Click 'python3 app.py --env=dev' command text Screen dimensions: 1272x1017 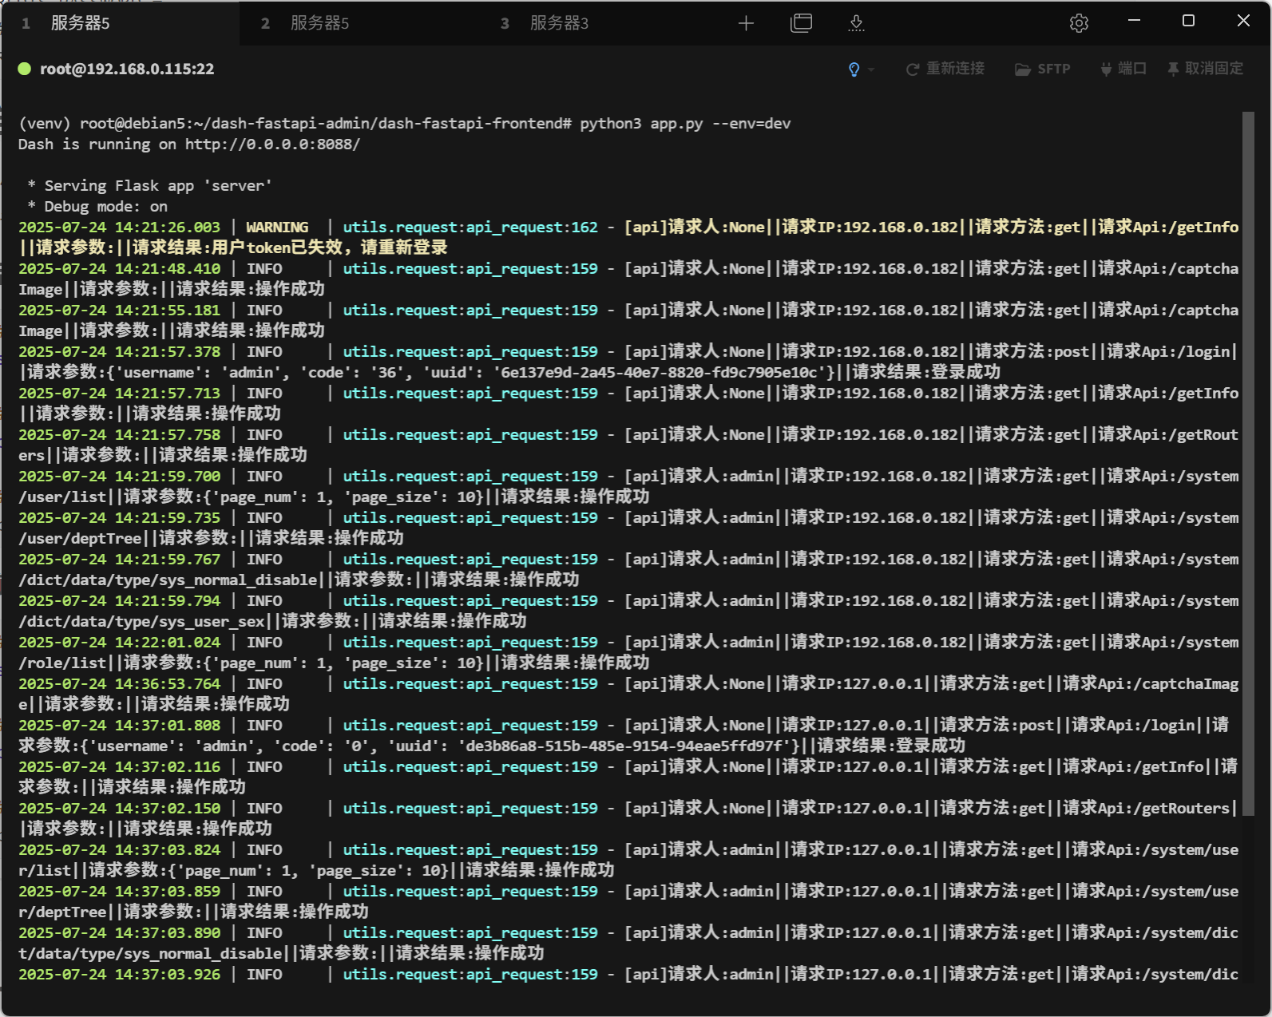click(x=685, y=123)
